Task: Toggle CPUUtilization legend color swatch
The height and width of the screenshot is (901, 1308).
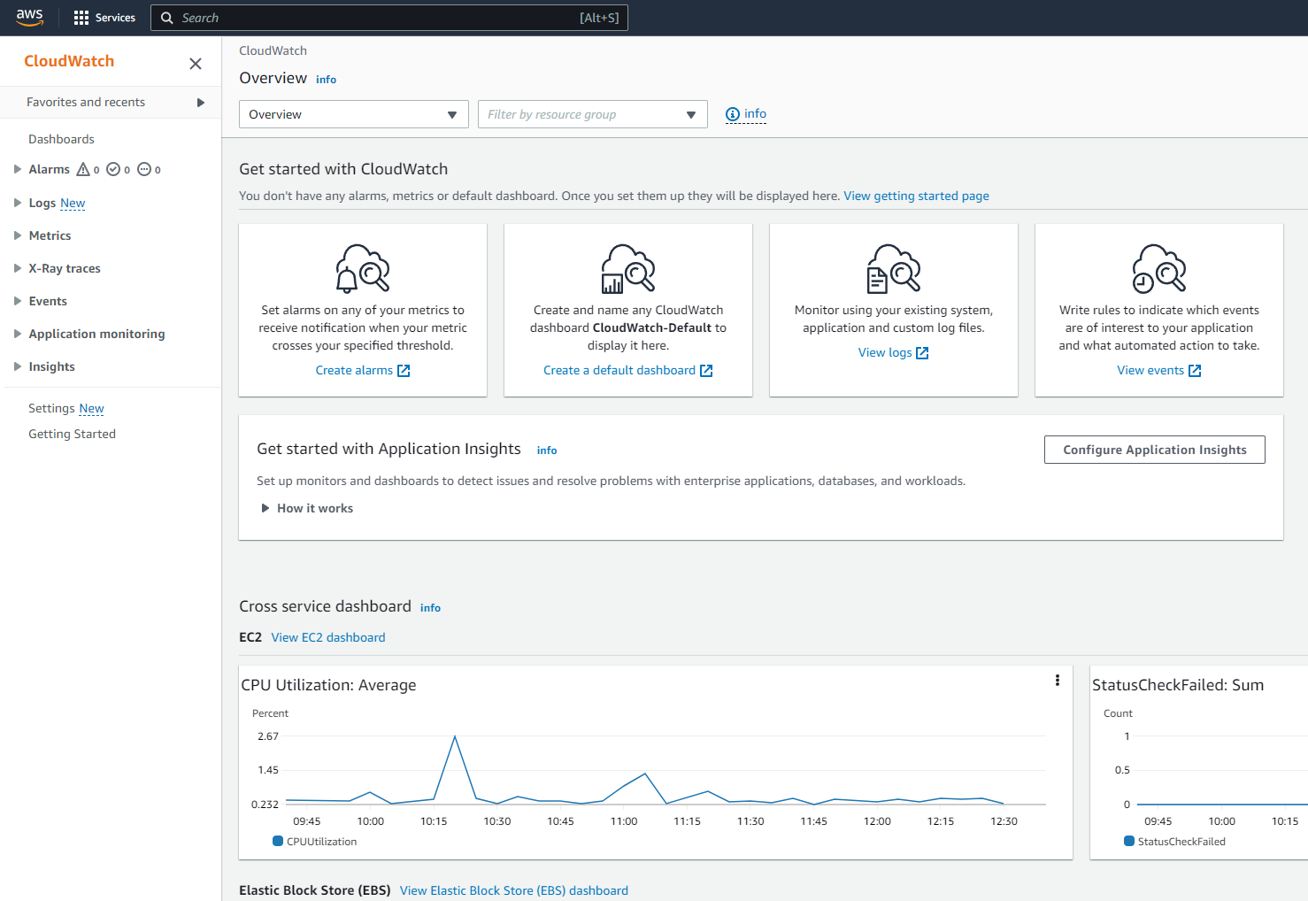Action: click(278, 842)
